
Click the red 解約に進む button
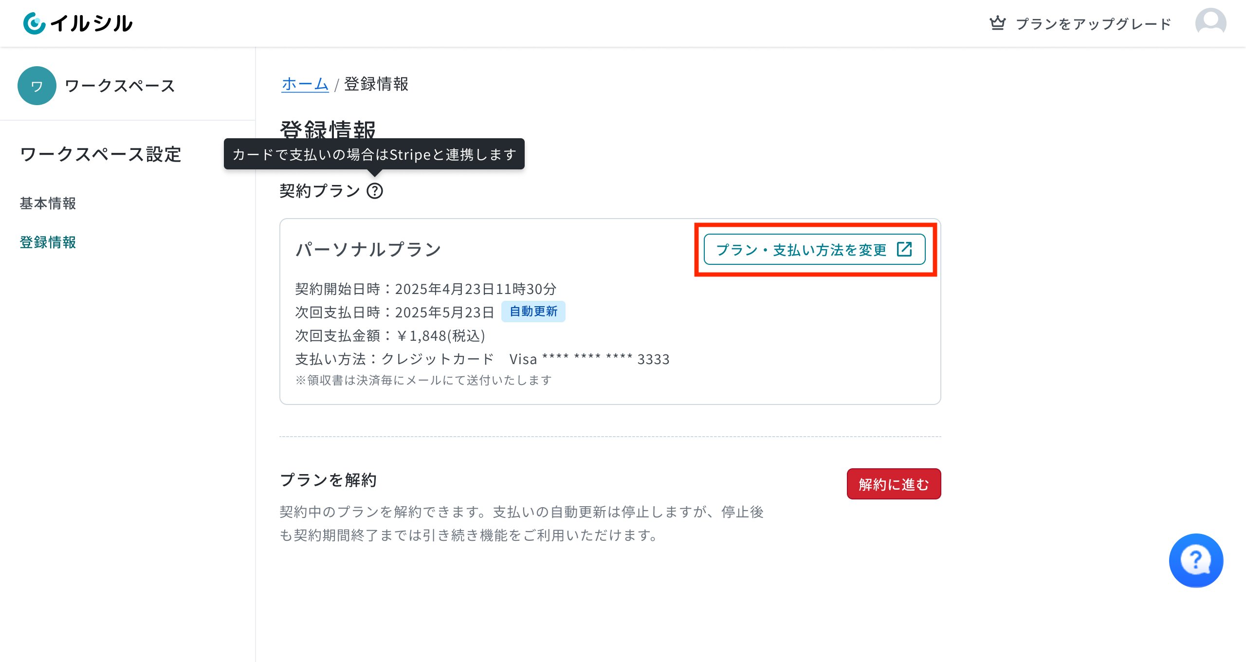(894, 484)
